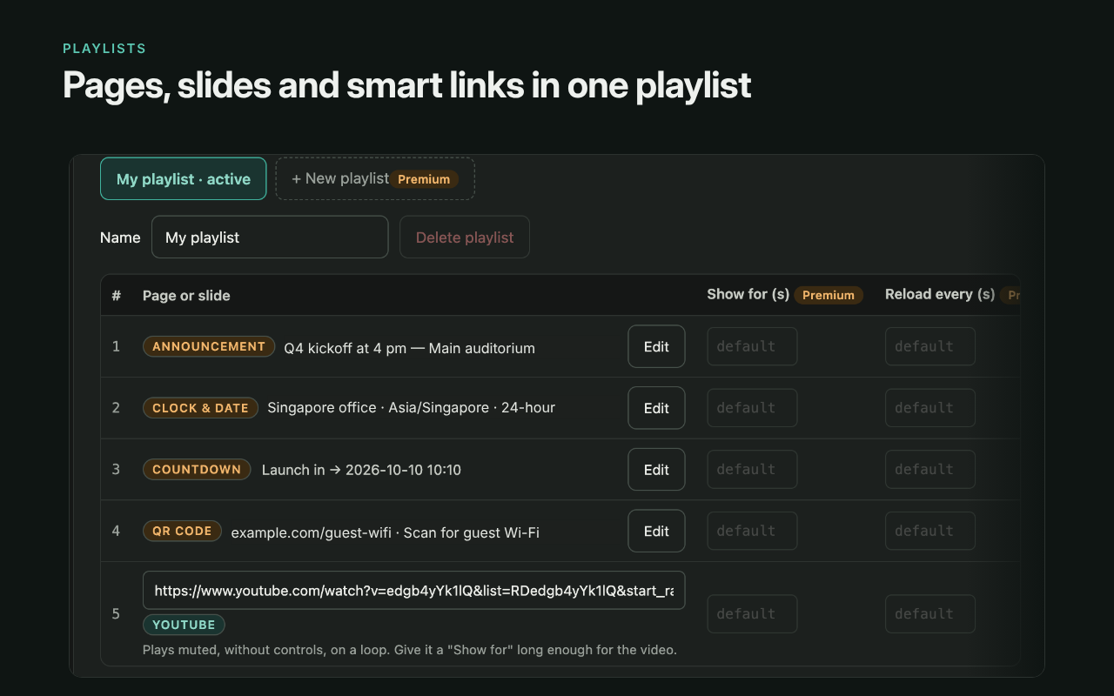Viewport: 1114px width, 696px height.
Task: Click the QR CODE type badge
Action: (x=182, y=531)
